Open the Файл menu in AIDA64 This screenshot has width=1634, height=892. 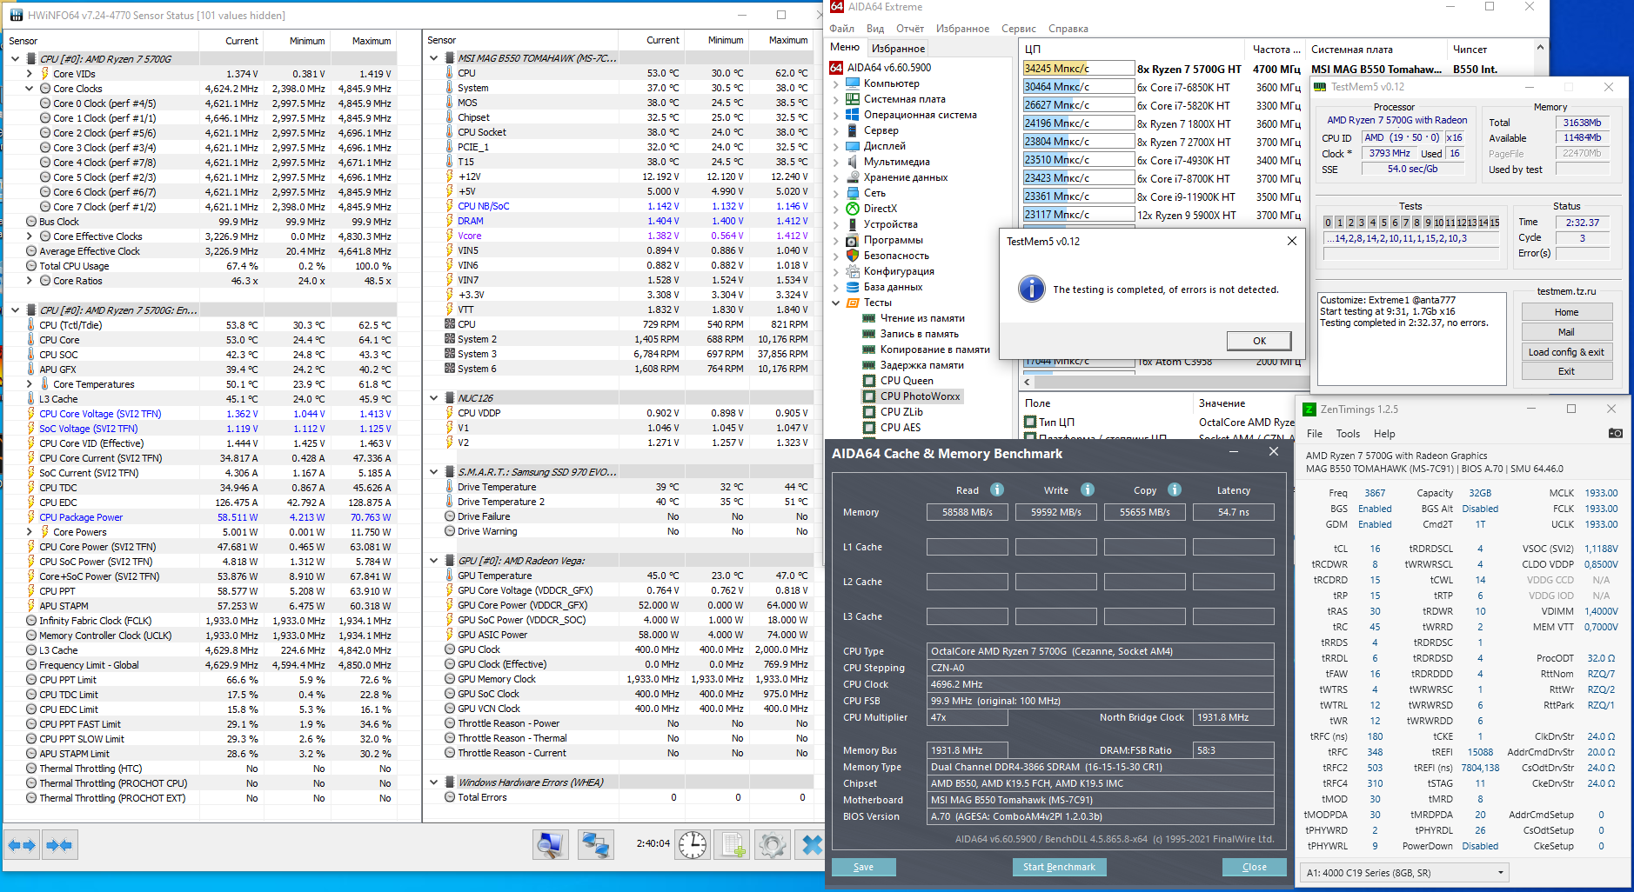click(x=842, y=29)
